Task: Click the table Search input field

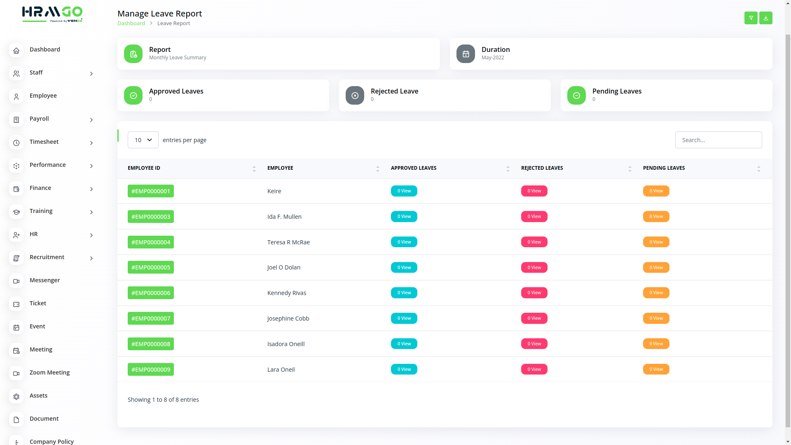Action: pos(718,140)
